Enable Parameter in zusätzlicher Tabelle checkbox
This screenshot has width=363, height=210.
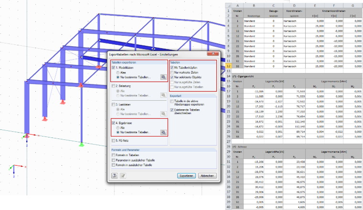point(114,160)
